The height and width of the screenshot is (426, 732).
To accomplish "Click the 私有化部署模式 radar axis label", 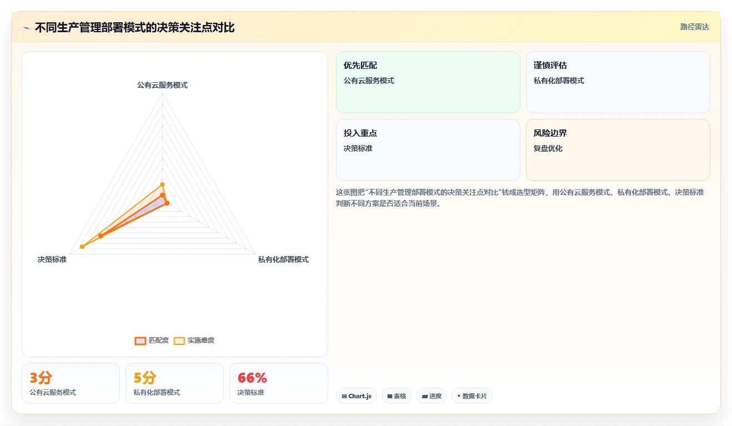I will [283, 259].
